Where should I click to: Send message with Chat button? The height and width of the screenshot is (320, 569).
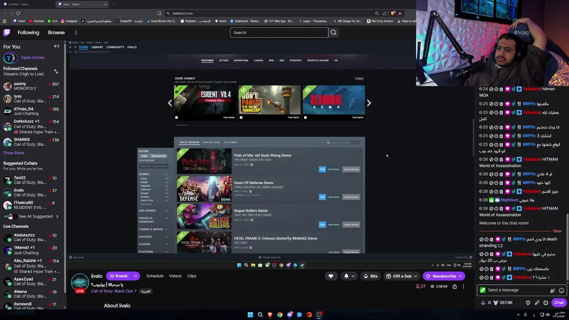559,303
